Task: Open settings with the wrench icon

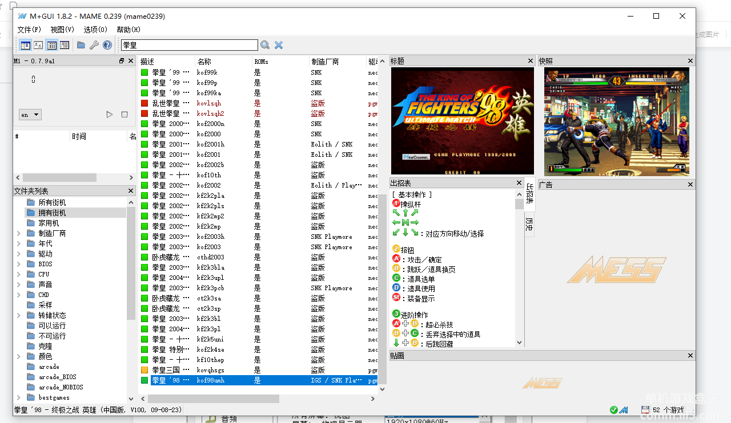Action: (94, 45)
